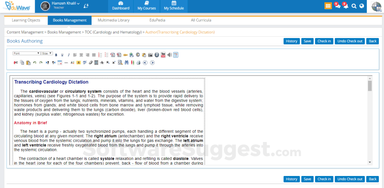Click top Check in button
The image size is (384, 188).
click(x=324, y=41)
